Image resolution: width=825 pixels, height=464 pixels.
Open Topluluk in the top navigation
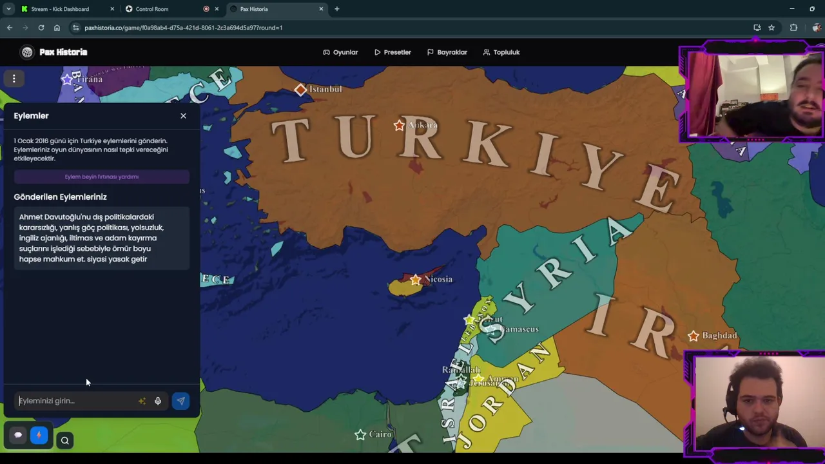coord(501,52)
